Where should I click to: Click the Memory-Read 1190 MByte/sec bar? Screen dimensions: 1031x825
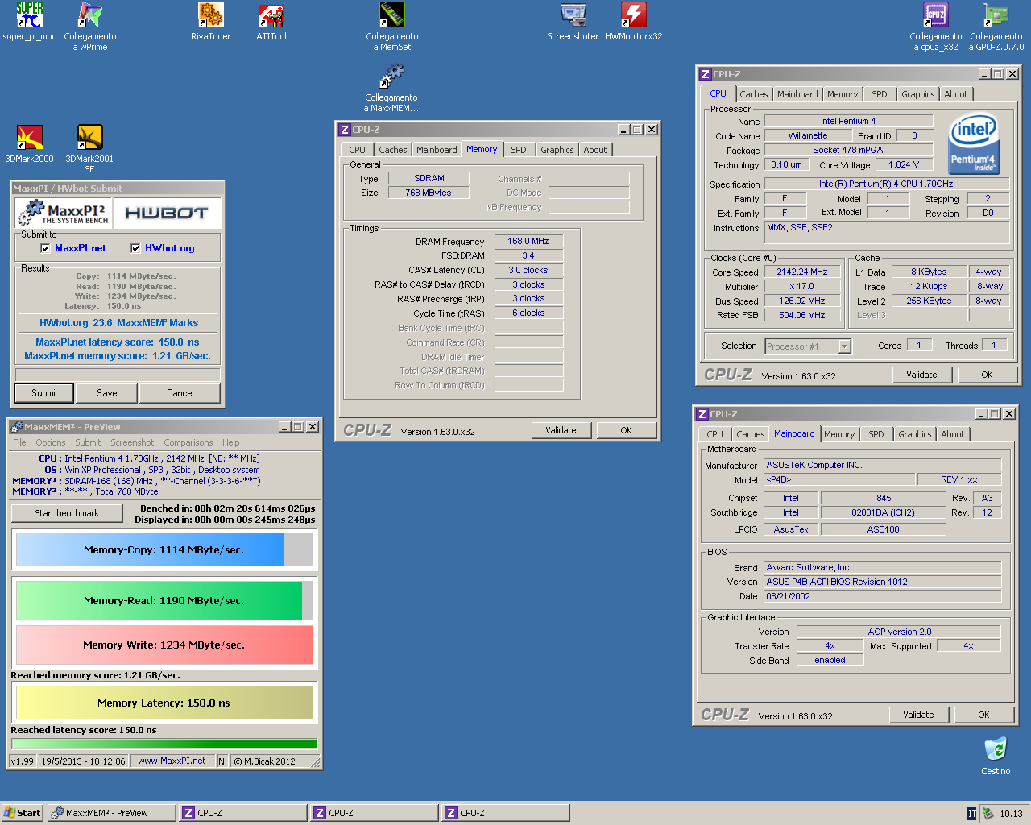164,600
